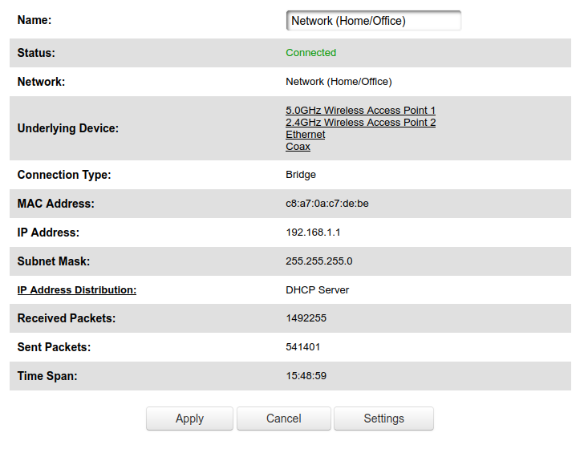Image resolution: width=584 pixels, height=453 pixels.
Task: Click the Underlying Device row label
Action: [x=68, y=128]
